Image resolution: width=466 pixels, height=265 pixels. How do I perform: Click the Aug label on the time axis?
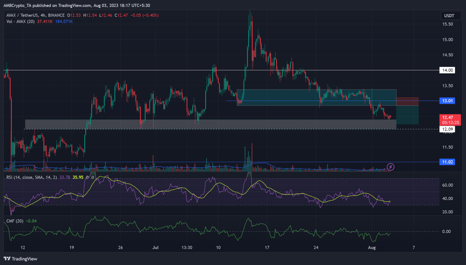(372, 247)
